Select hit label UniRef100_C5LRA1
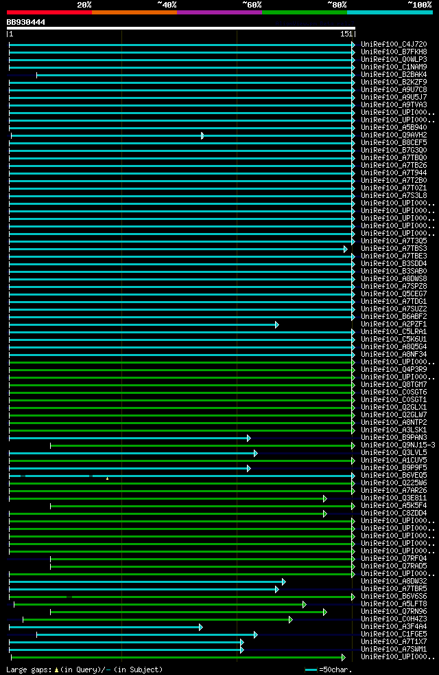 point(394,331)
